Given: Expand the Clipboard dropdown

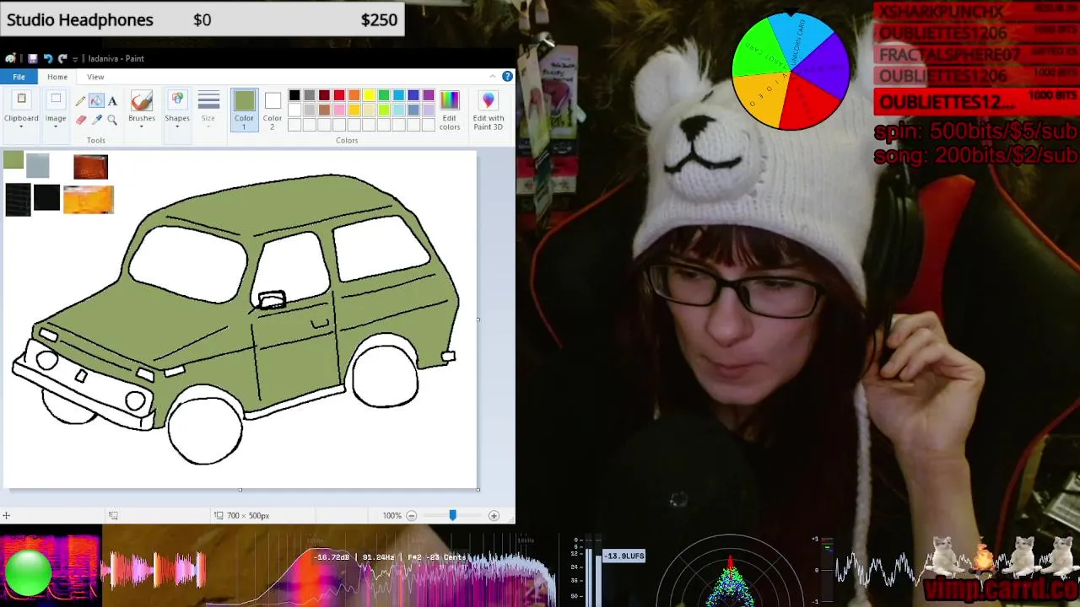Looking at the screenshot, I should coord(21,126).
